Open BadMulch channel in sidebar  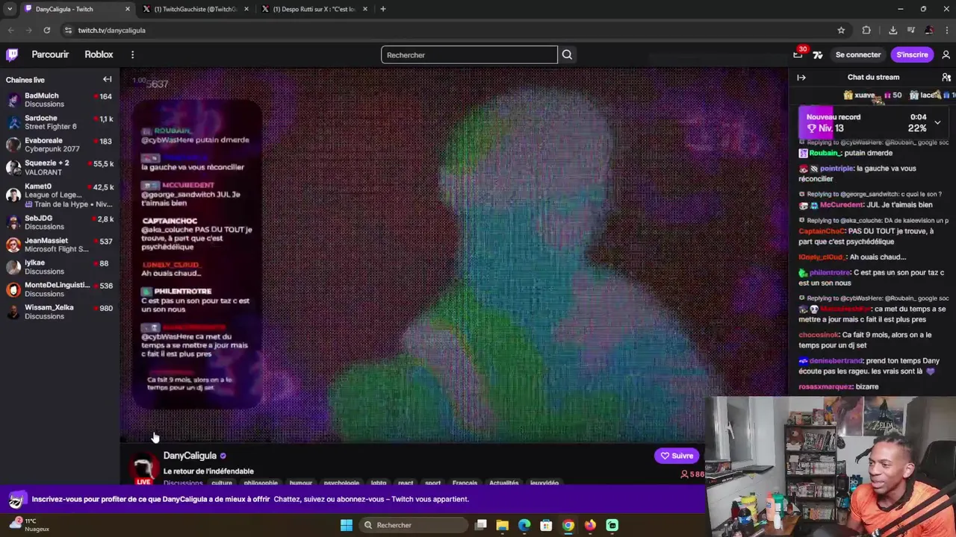60,100
